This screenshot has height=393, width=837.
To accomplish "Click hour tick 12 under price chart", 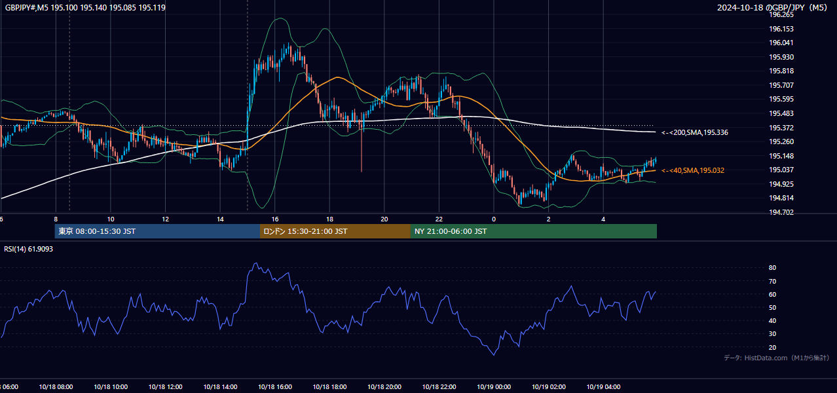I will [165, 219].
